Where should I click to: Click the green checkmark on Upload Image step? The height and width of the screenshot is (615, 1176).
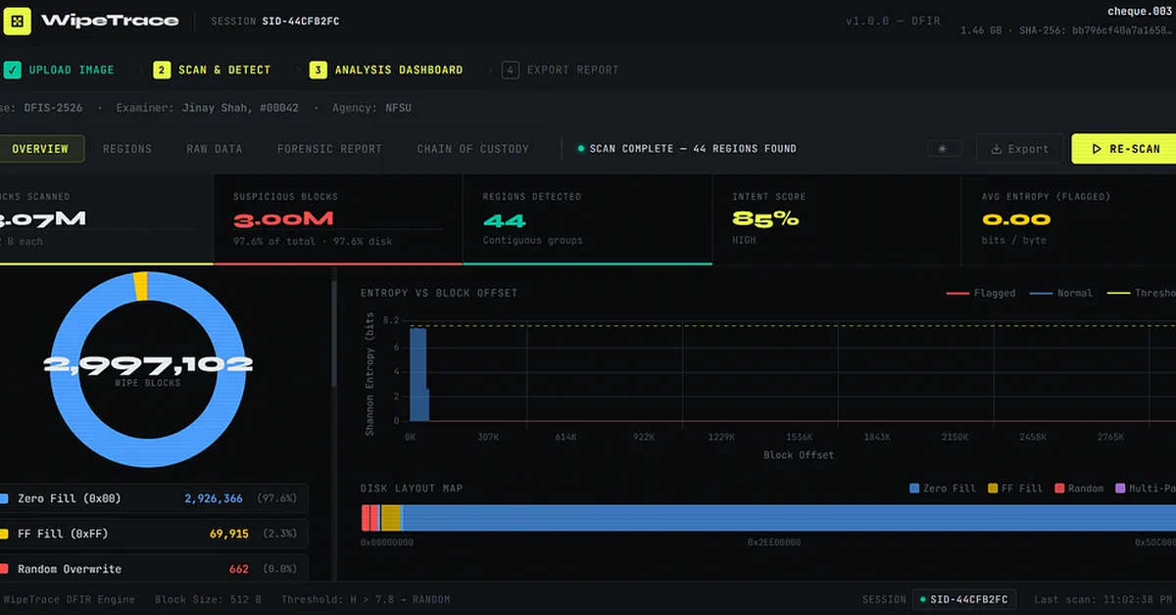[12, 71]
